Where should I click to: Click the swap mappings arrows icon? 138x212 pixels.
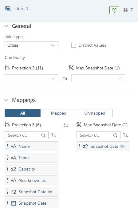pyautogui.click(x=66, y=125)
